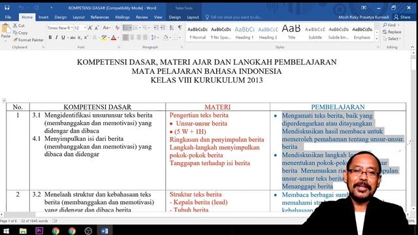Click the Copy icon in Clipboard
418x235 pixels.
click(15, 33)
